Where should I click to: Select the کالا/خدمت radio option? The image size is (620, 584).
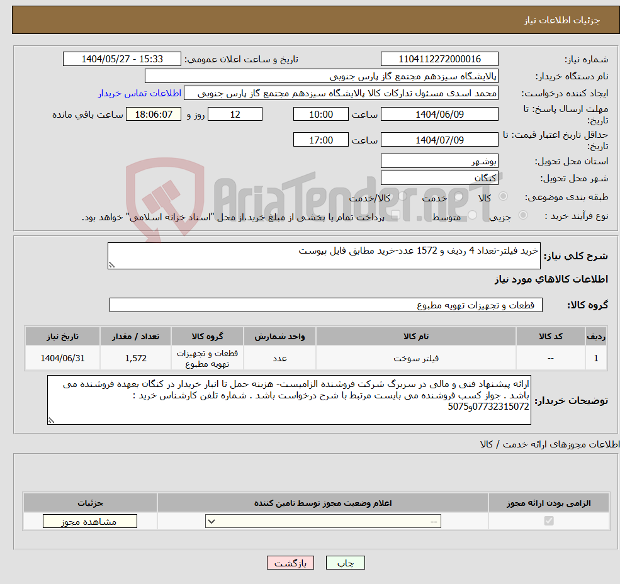403,196
